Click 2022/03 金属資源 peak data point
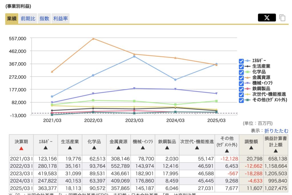 point(93,38)
